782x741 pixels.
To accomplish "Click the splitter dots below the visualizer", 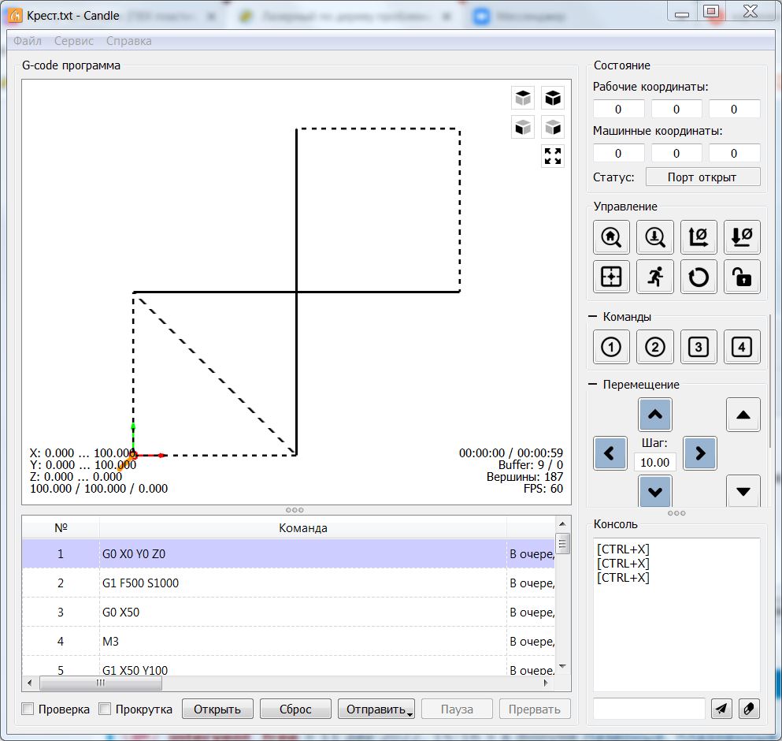I will coord(295,510).
